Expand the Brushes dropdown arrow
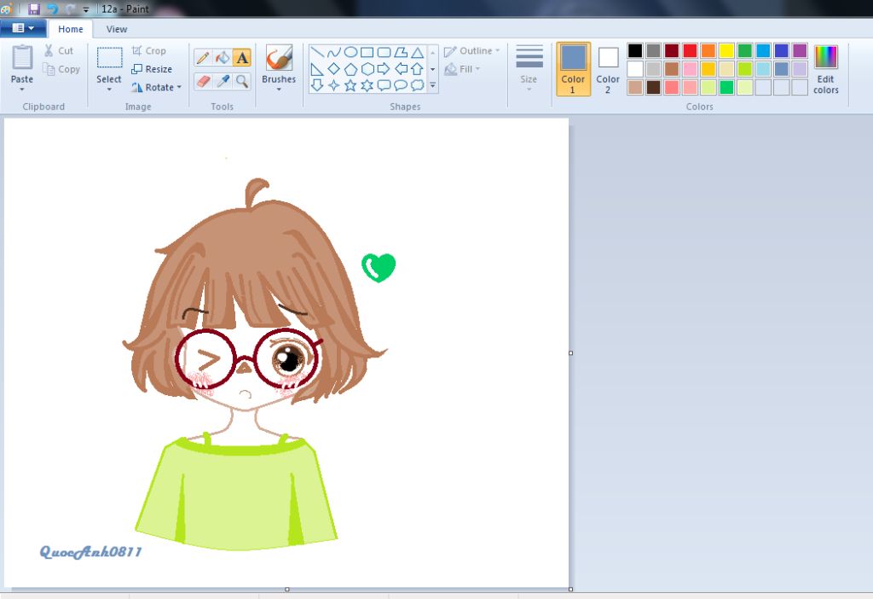 (279, 89)
